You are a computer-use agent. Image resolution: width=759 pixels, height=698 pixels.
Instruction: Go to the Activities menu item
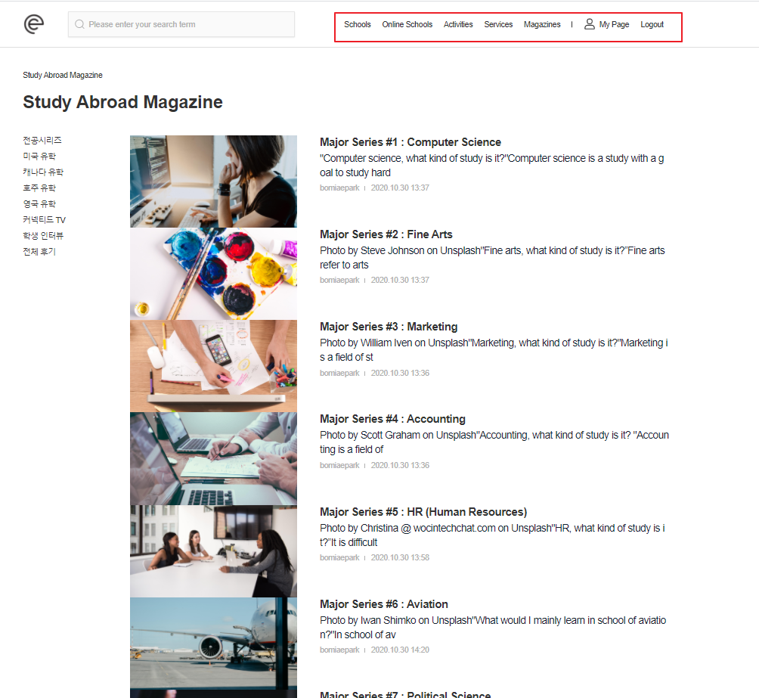pos(458,24)
